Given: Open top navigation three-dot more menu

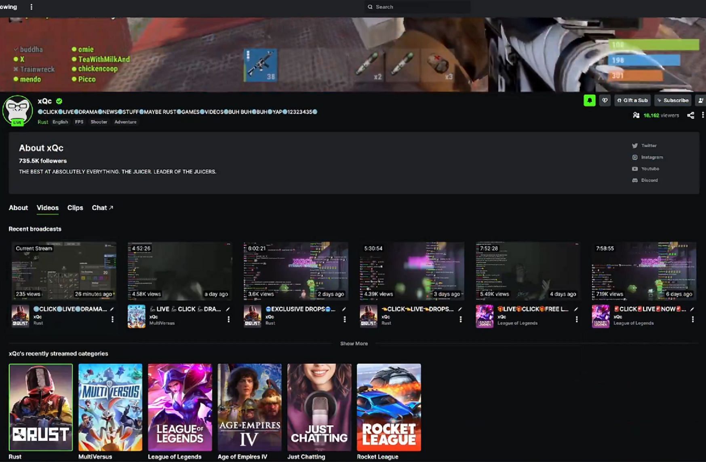Looking at the screenshot, I should [x=31, y=7].
